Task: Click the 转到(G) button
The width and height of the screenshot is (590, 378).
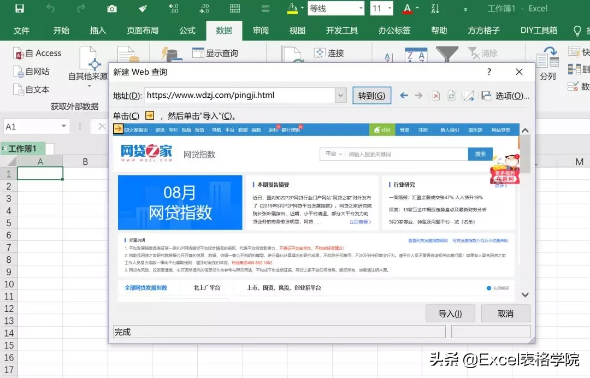Action: [x=372, y=96]
